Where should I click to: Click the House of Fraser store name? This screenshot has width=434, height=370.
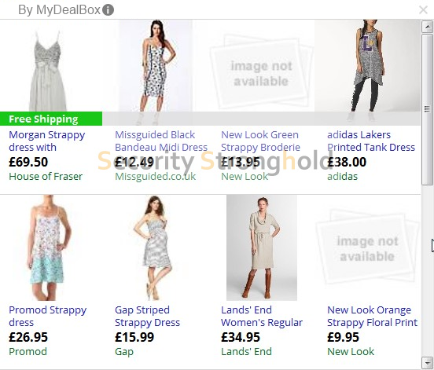46,177
